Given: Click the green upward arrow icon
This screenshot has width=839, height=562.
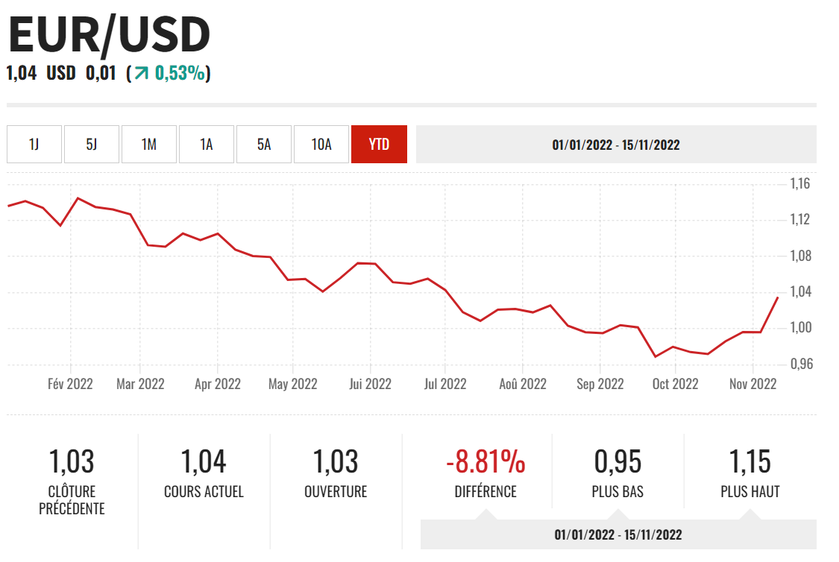Looking at the screenshot, I should [x=141, y=74].
